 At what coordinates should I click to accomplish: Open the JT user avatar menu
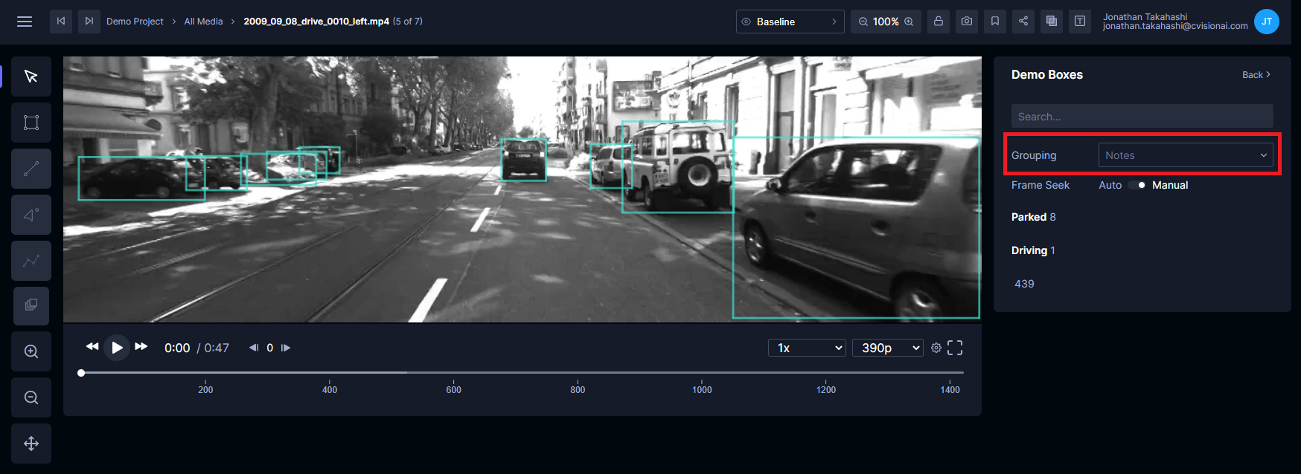[1267, 22]
